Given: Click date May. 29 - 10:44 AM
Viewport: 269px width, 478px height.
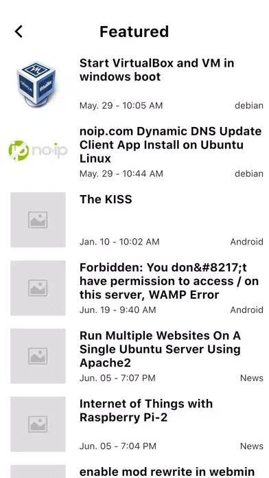Looking at the screenshot, I should coord(121,174).
